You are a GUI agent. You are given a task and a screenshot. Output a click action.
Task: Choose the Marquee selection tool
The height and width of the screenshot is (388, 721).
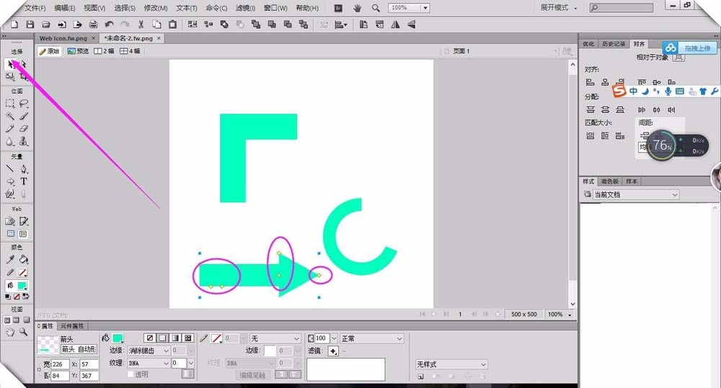[x=10, y=104]
